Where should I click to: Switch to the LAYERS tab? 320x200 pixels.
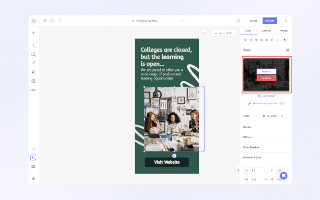(x=266, y=31)
